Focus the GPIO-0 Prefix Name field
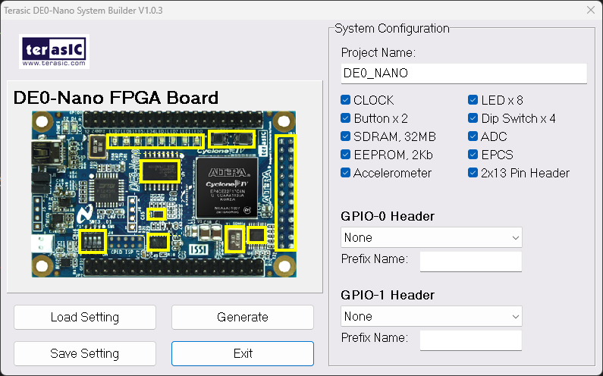The width and height of the screenshot is (603, 376). (470, 262)
